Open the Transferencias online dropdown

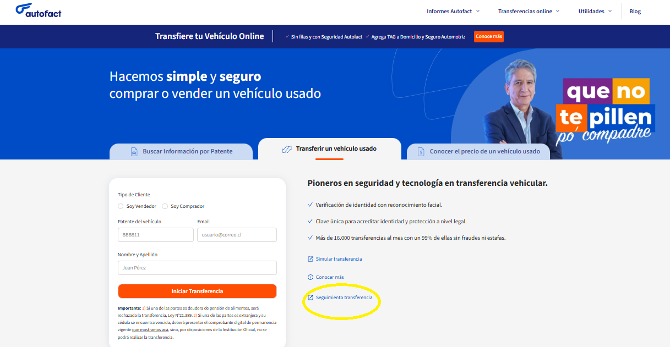point(529,11)
